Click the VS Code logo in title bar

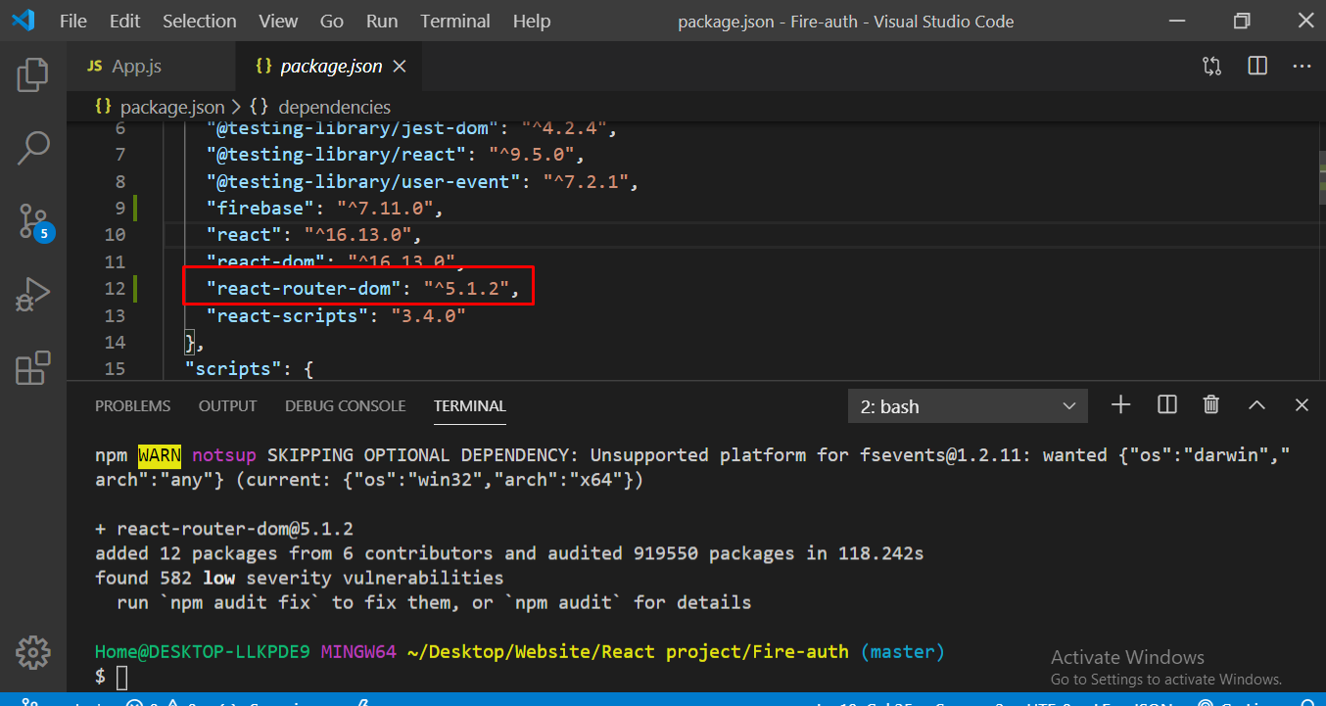(23, 21)
